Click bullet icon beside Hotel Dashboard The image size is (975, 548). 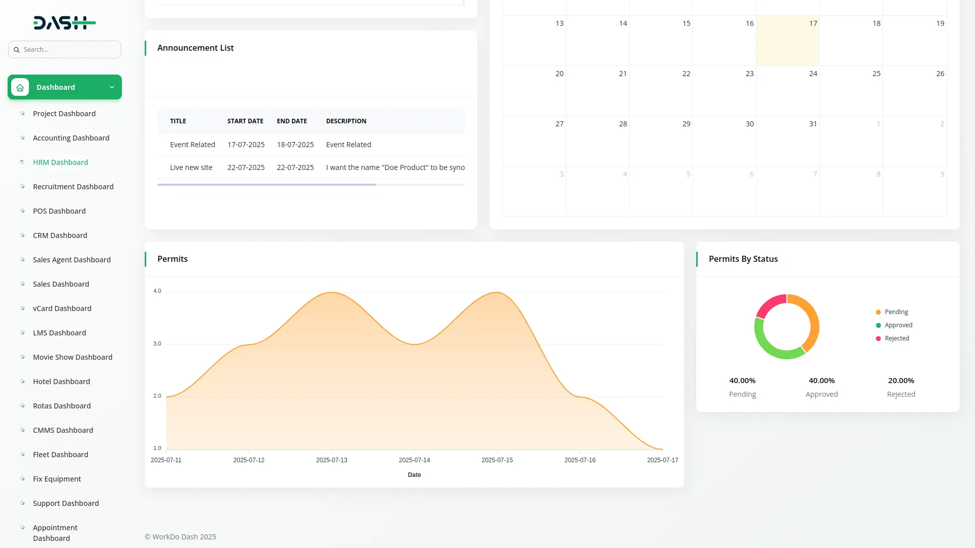pyautogui.click(x=22, y=382)
